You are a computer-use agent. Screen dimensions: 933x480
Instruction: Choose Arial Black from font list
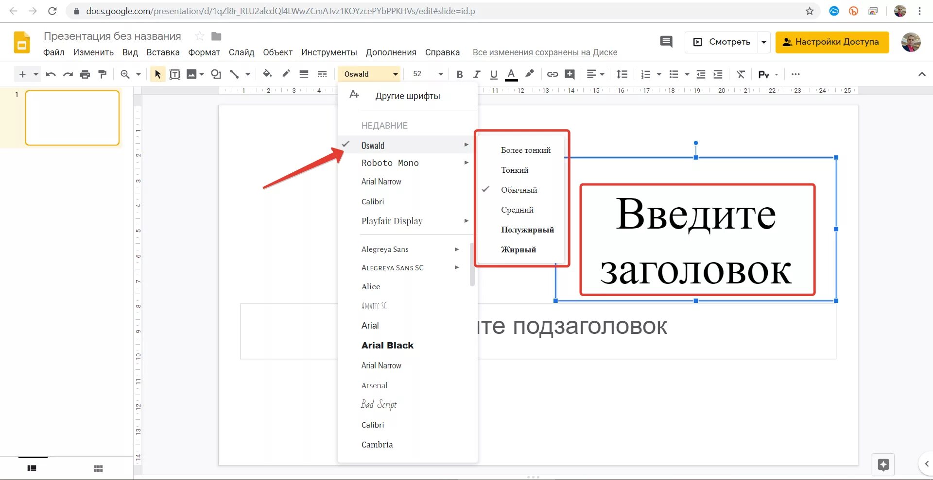[x=387, y=346]
